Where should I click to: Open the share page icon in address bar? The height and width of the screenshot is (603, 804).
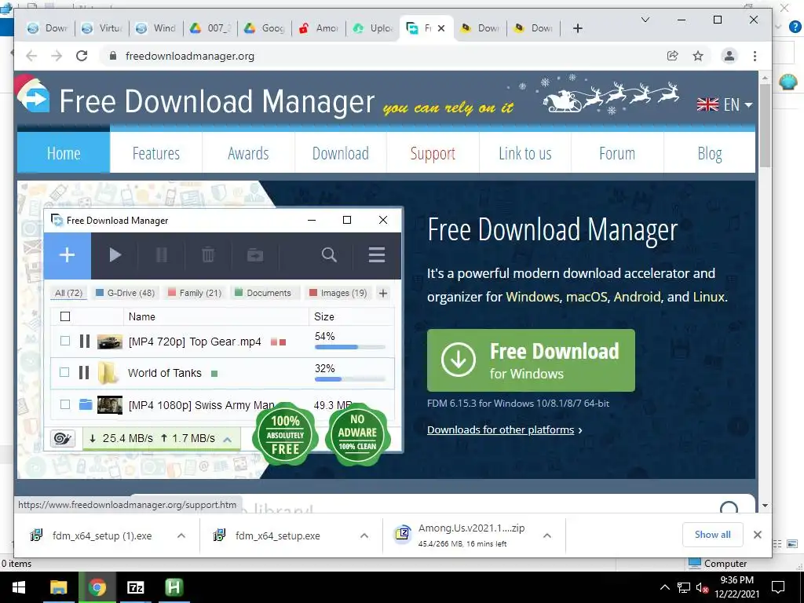[672, 56]
